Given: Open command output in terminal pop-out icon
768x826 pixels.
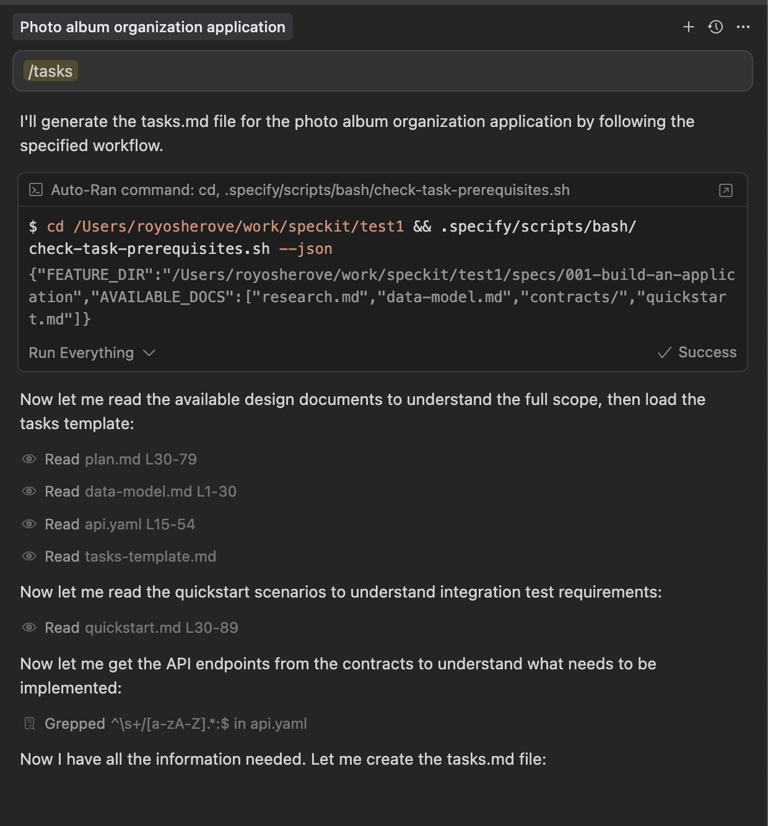Looking at the screenshot, I should pyautogui.click(x=726, y=190).
